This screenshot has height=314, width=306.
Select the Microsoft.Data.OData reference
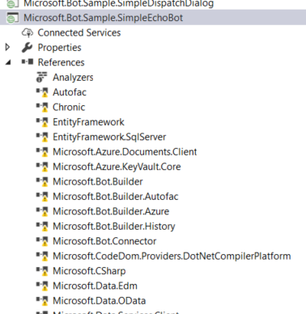(x=100, y=300)
